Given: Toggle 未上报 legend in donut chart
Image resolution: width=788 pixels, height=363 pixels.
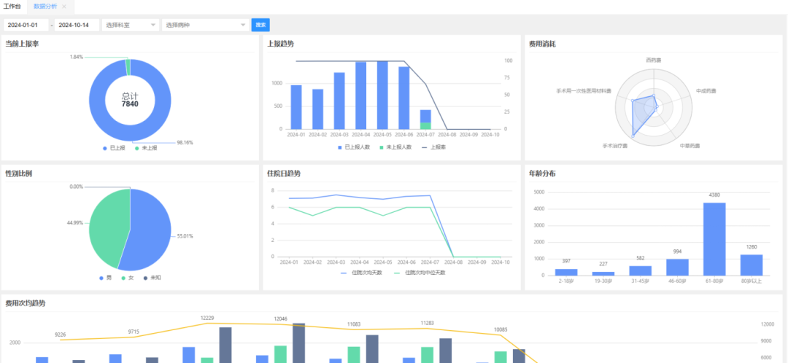Looking at the screenshot, I should pos(146,147).
